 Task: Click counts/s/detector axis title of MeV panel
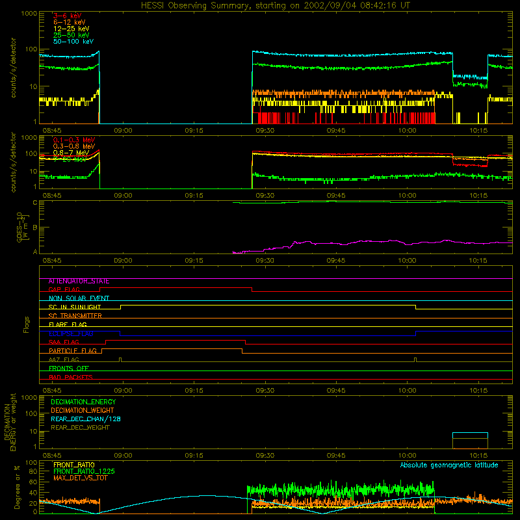[14, 162]
